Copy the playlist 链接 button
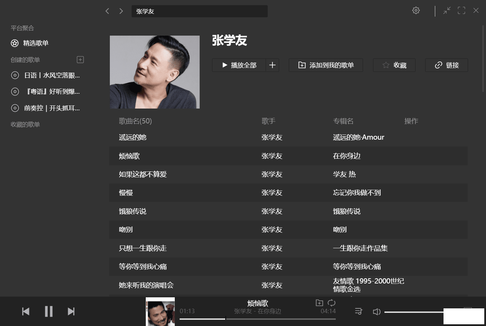486x326 pixels. 447,65
